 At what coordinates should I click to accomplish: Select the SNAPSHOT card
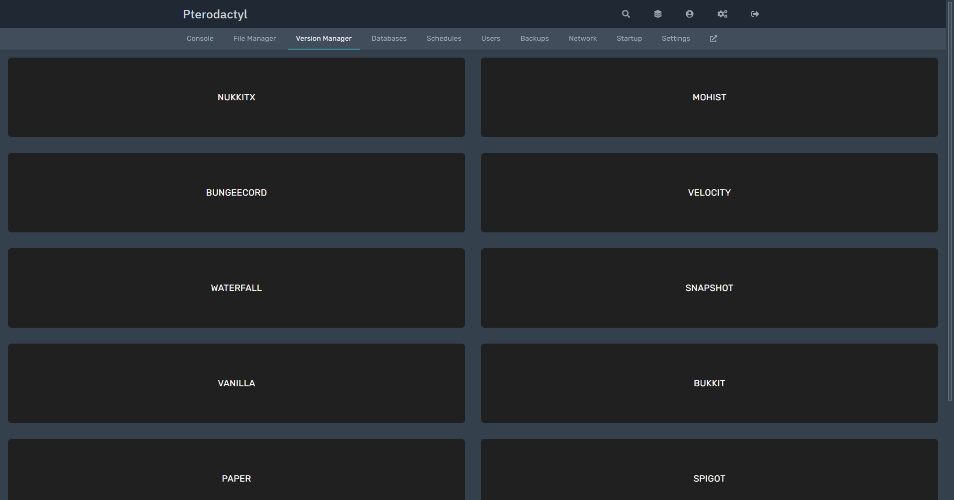tap(710, 288)
